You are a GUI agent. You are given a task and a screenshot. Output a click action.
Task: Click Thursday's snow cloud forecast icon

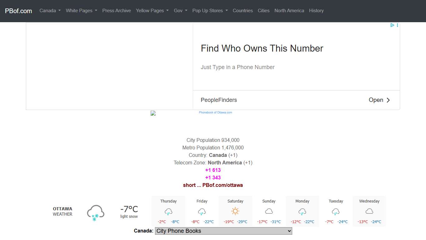tap(168, 212)
